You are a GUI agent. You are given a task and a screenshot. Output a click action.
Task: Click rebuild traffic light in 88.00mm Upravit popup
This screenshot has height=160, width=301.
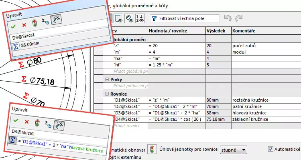(x=35, y=23)
